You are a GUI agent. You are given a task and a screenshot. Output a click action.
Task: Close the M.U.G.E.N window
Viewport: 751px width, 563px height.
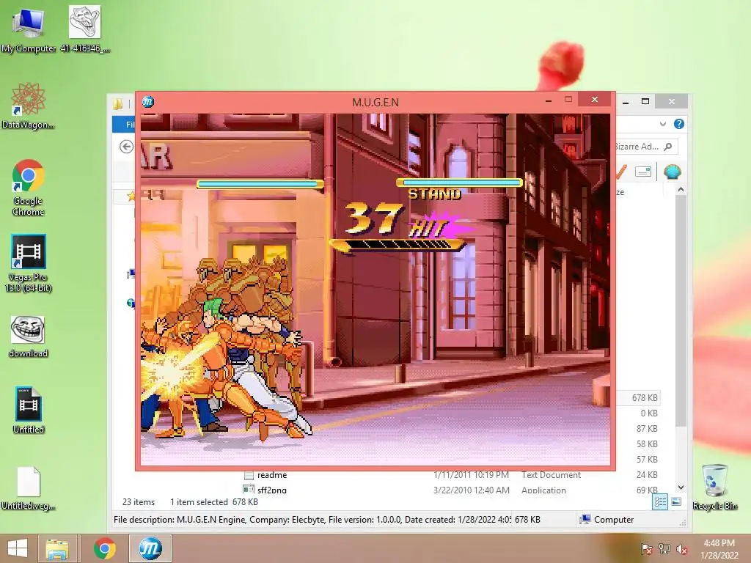(594, 99)
